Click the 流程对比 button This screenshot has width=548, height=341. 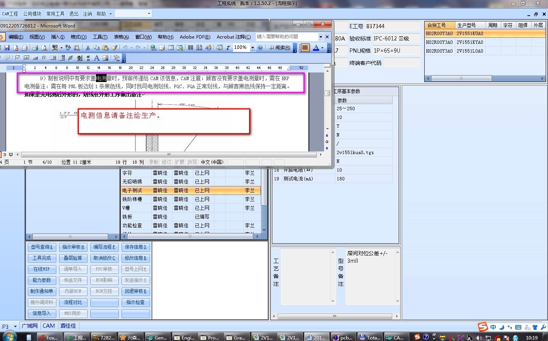[73, 302]
